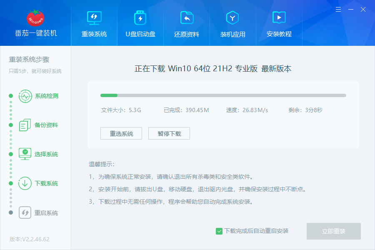Click the 剩余: 3分8秒 value
The height and width of the screenshot is (250, 375).
(x=305, y=110)
